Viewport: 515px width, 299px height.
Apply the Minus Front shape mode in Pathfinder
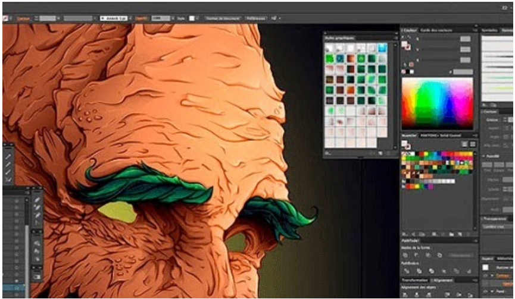(417, 255)
